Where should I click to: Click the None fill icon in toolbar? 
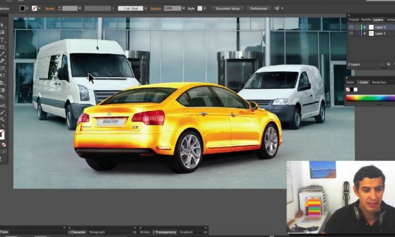[x=4, y=145]
